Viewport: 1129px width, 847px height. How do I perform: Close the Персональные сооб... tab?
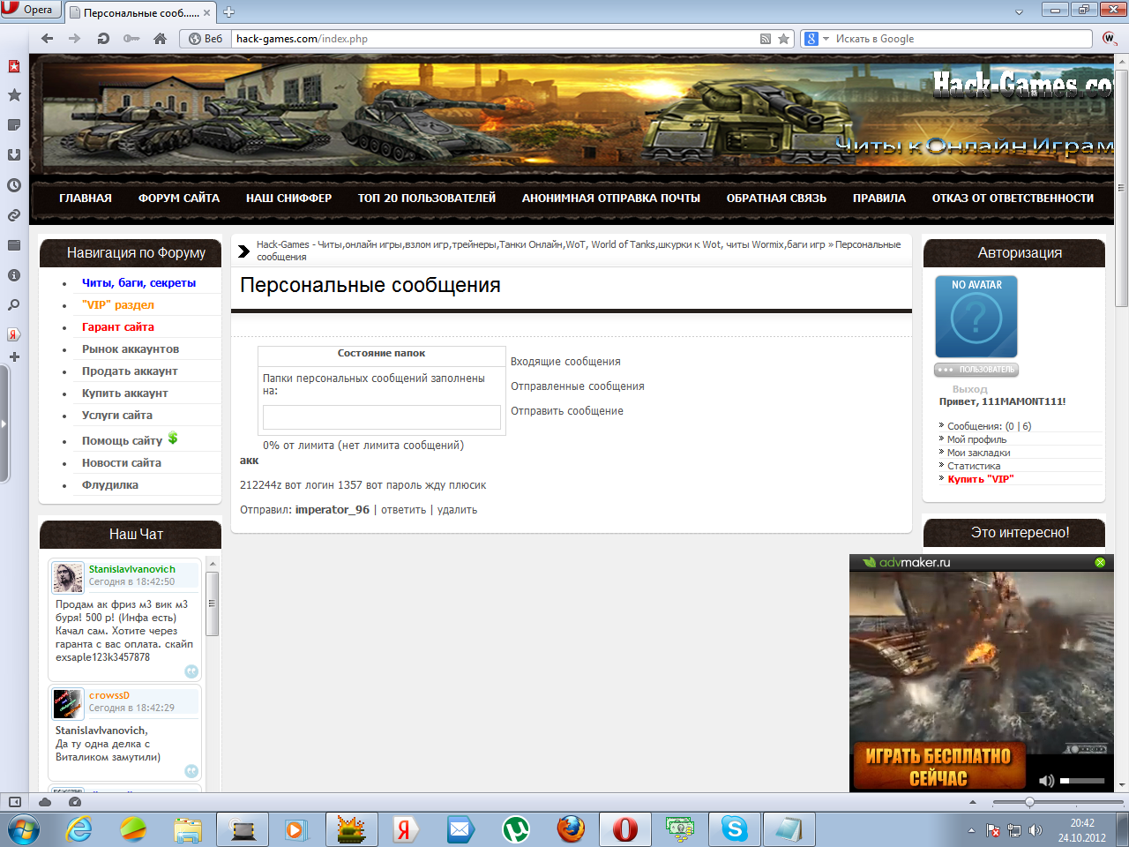(207, 13)
